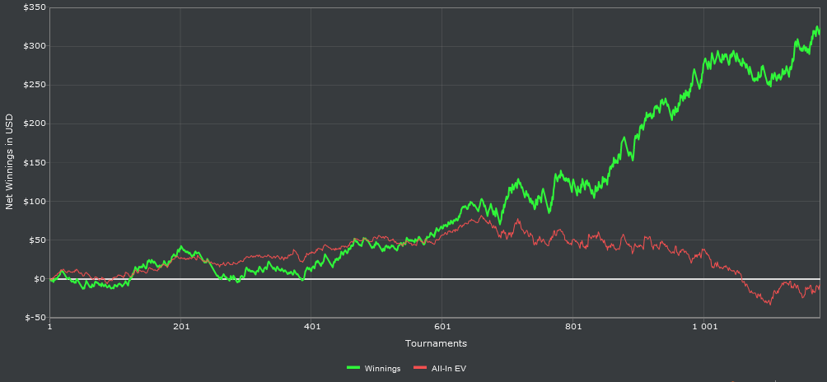Click the 801 x-axis tick label
This screenshot has width=827, height=382.
(x=573, y=327)
